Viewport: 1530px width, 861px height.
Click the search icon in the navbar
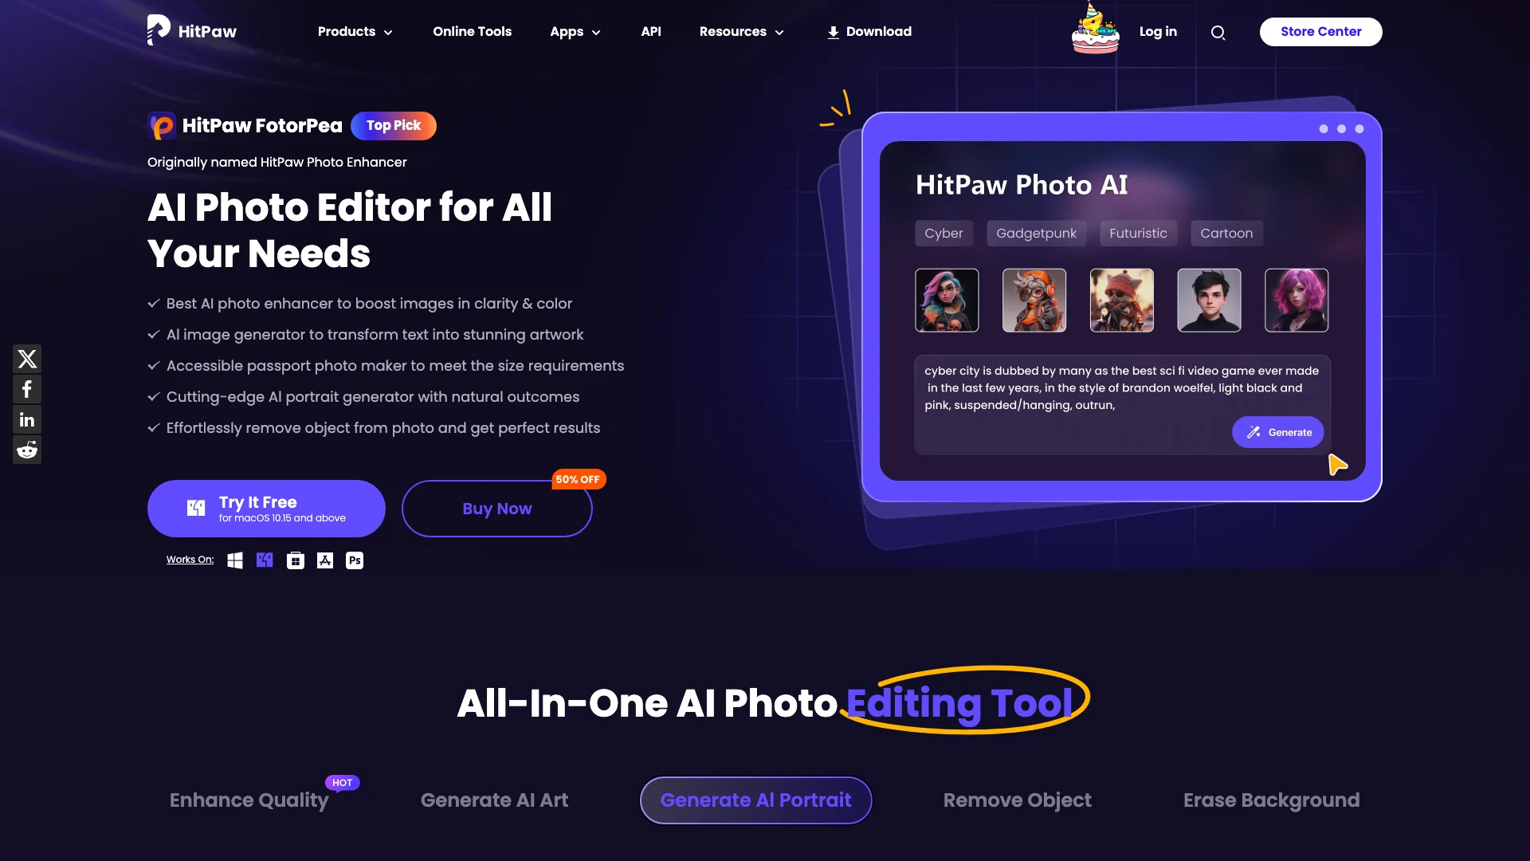coord(1218,33)
